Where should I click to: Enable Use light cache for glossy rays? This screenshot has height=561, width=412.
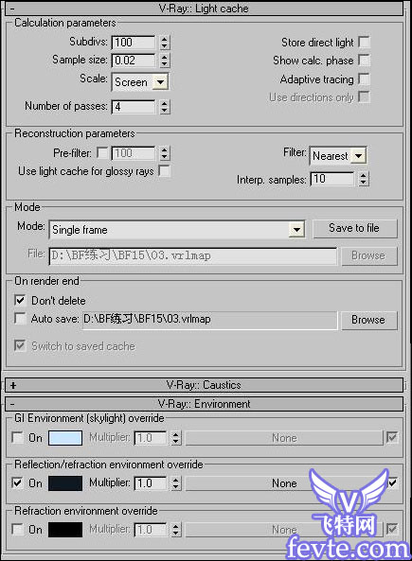click(x=165, y=170)
